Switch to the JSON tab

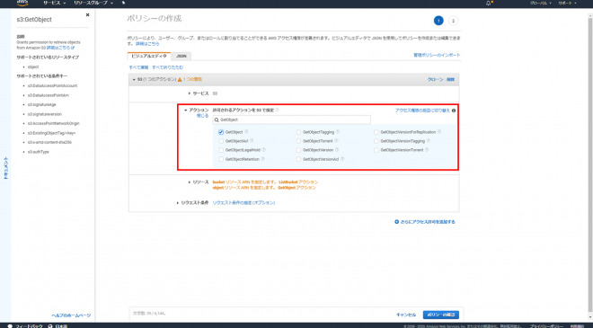[181, 56]
